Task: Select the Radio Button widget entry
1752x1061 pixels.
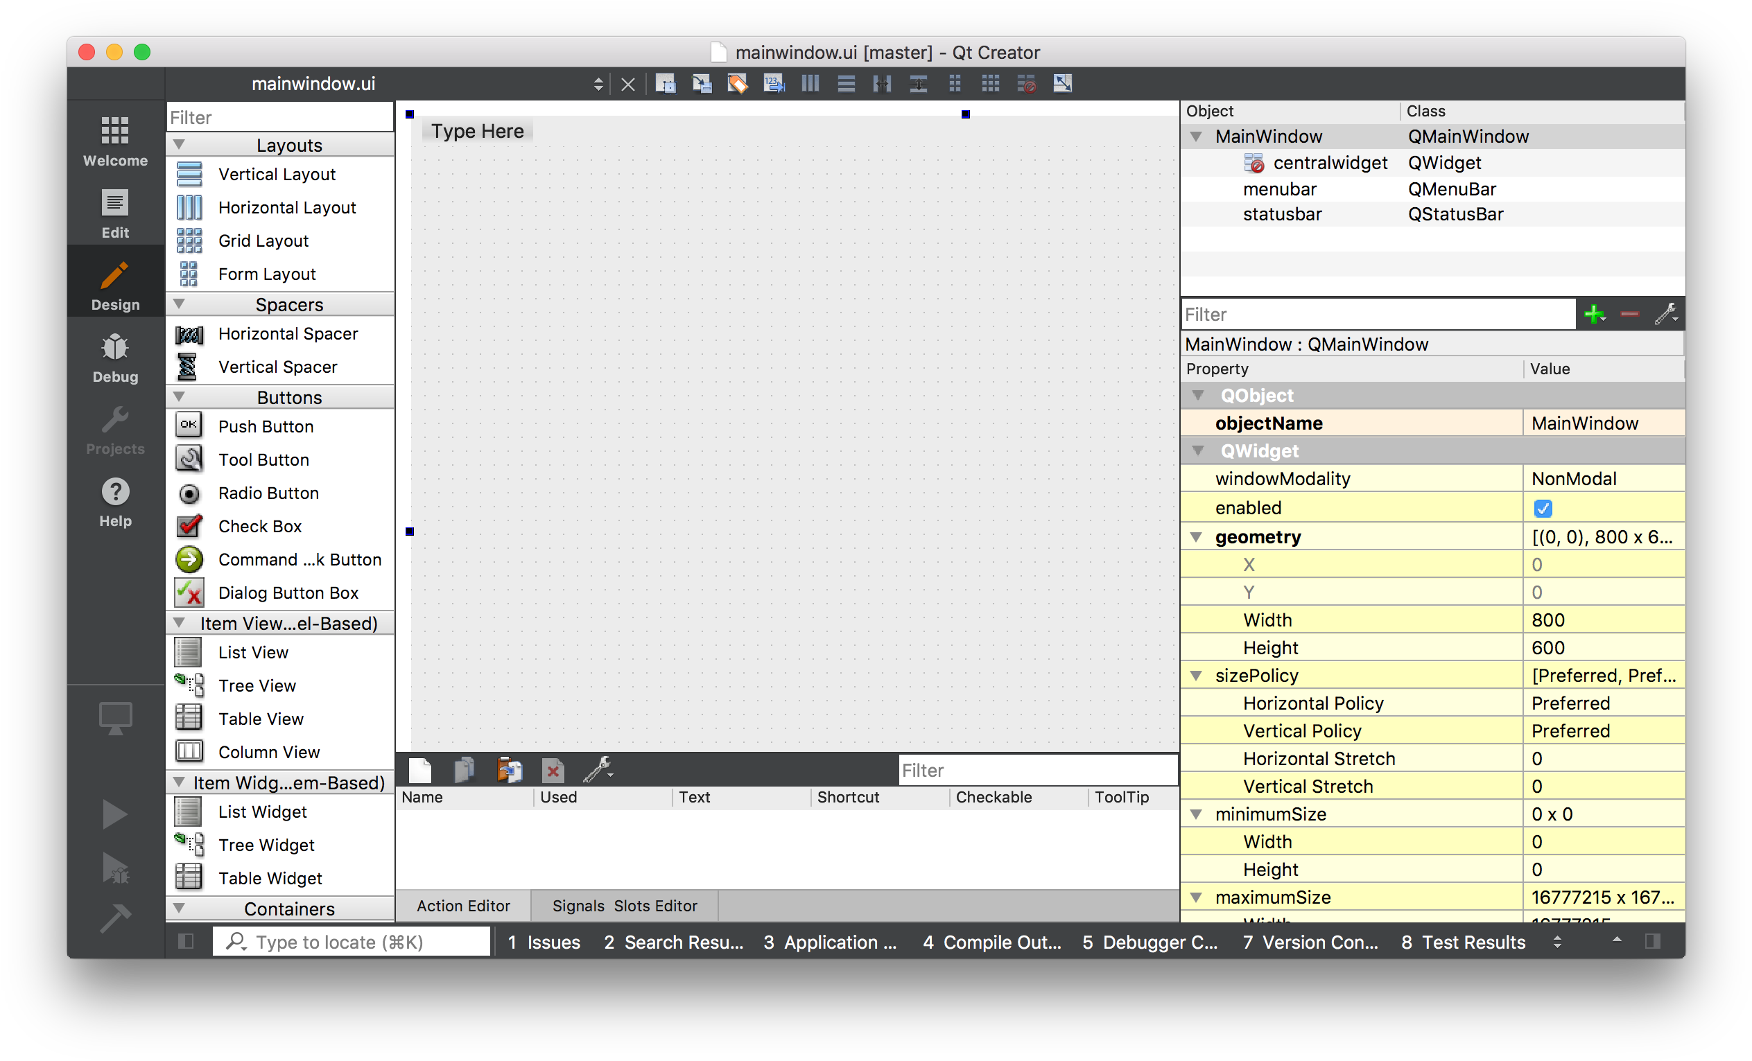Action: [x=268, y=493]
